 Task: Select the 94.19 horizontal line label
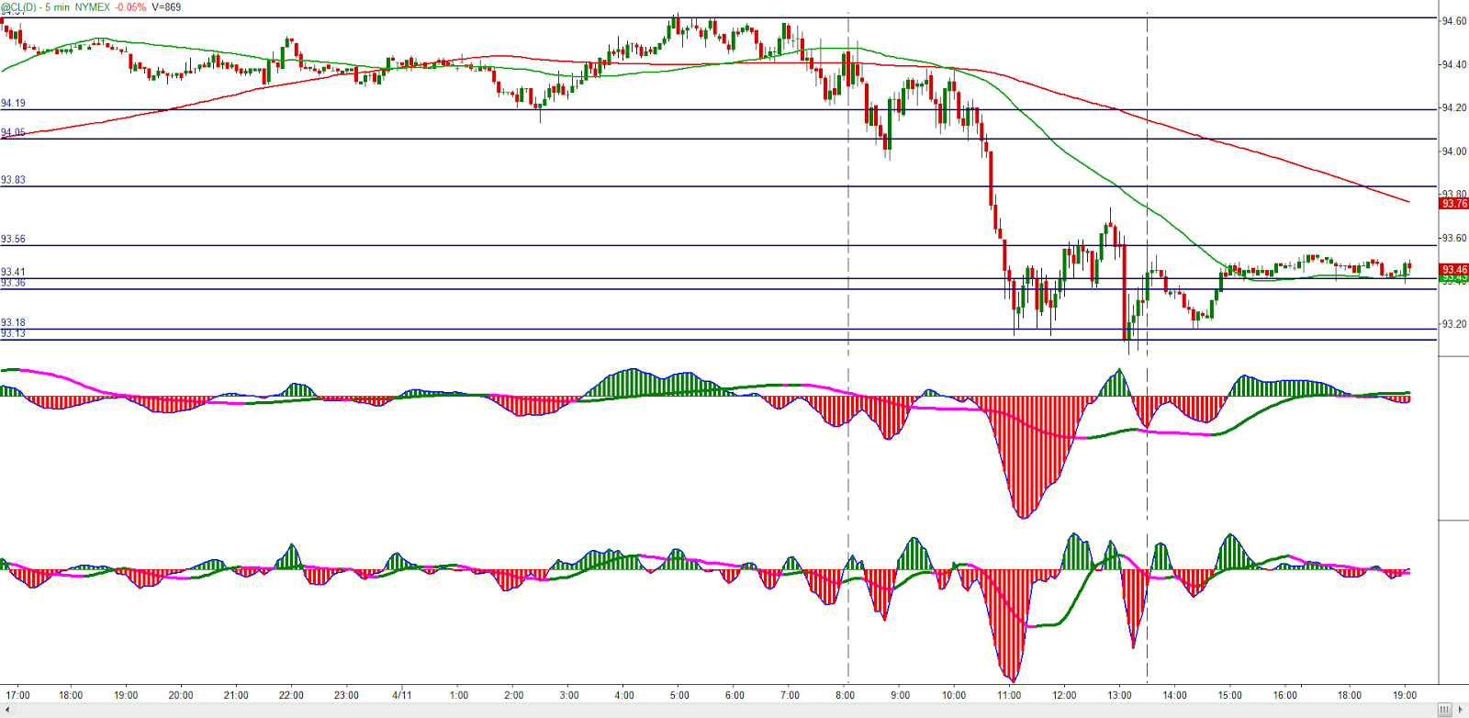pyautogui.click(x=13, y=103)
